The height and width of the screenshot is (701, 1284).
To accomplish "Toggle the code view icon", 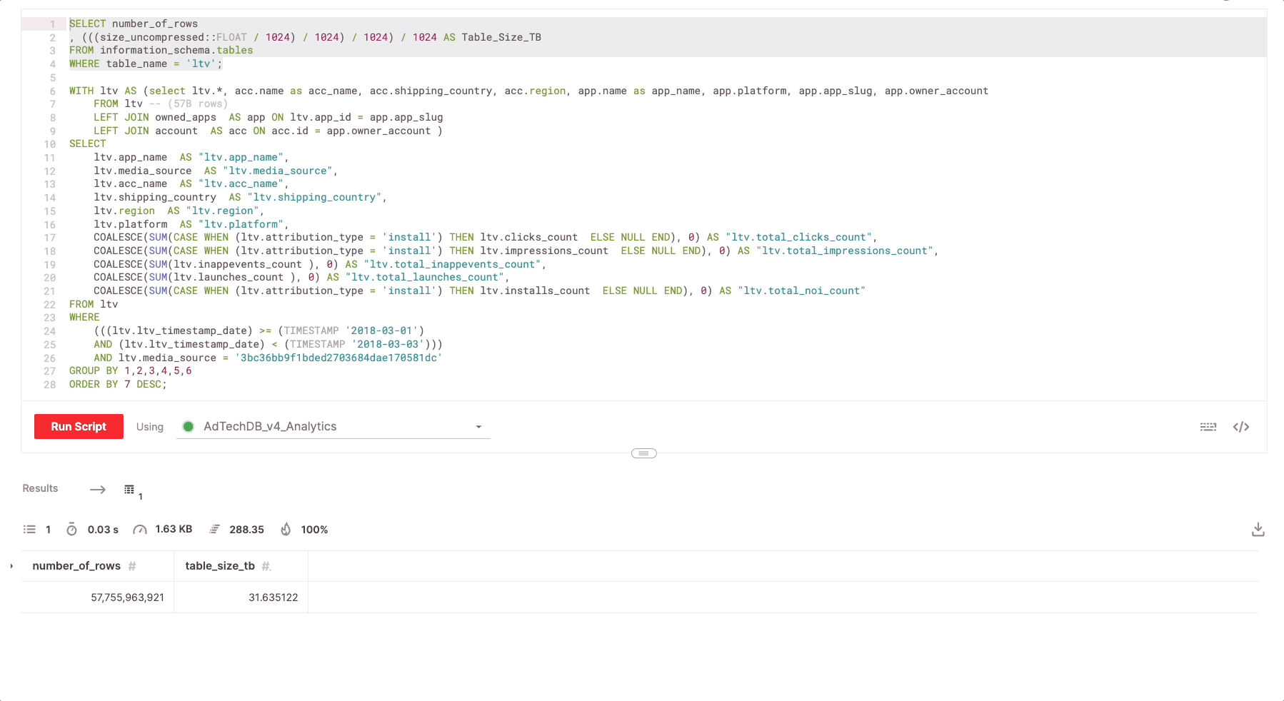I will click(x=1241, y=427).
